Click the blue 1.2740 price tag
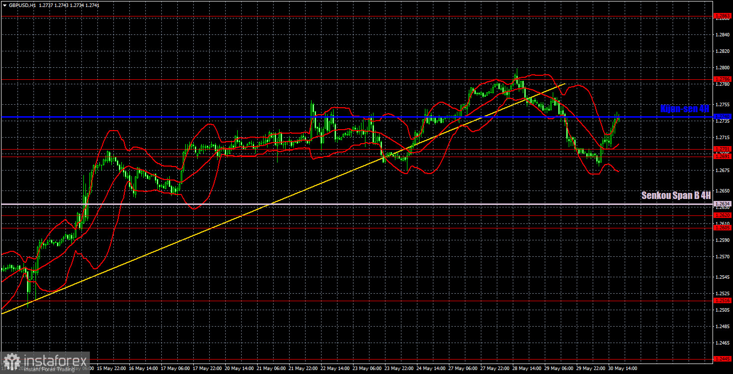Screen dimensions: 733x374 click(723, 117)
